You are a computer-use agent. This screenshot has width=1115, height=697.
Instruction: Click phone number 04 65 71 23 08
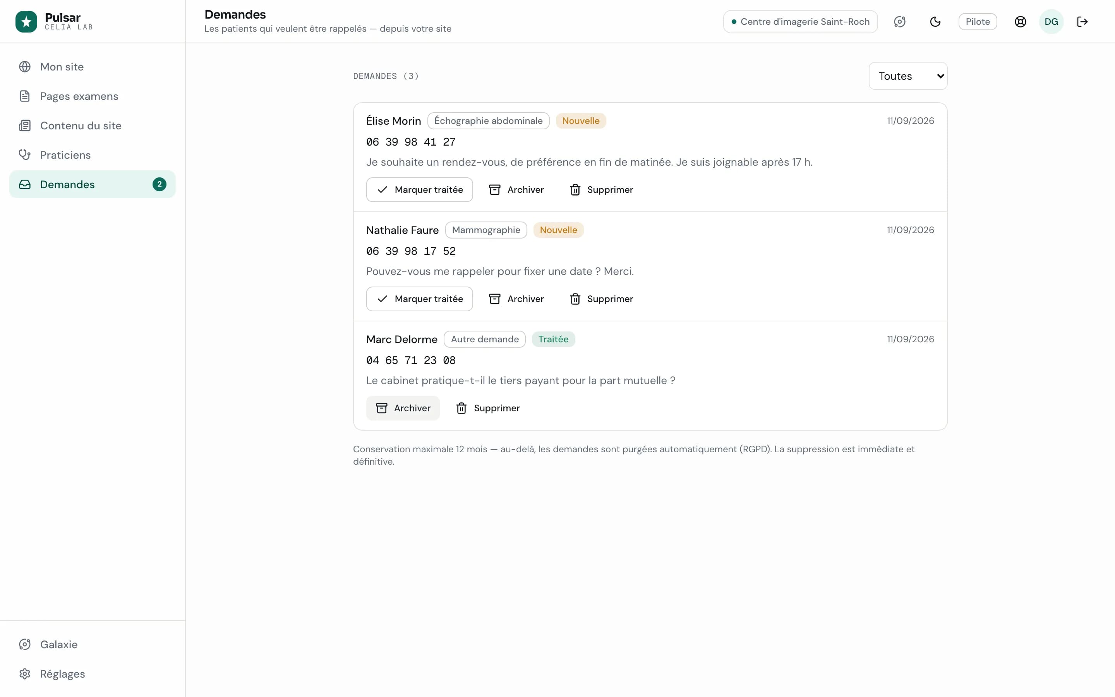[x=411, y=361]
